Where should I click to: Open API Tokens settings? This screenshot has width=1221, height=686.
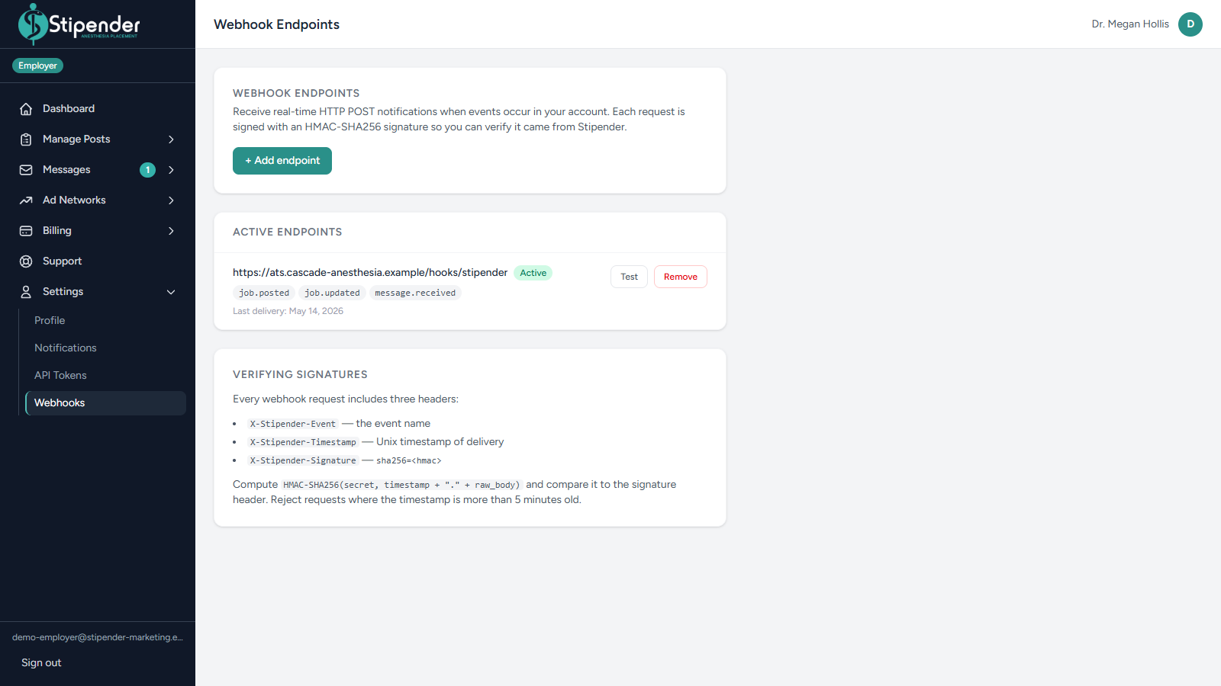[105, 376]
